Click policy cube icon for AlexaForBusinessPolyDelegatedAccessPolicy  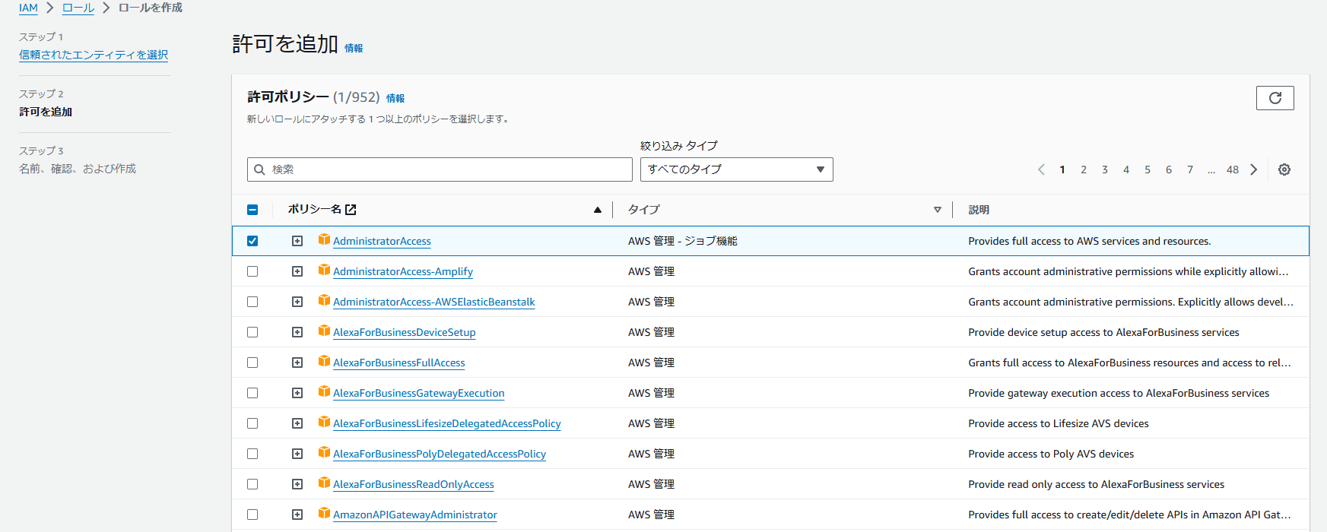pyautogui.click(x=324, y=452)
